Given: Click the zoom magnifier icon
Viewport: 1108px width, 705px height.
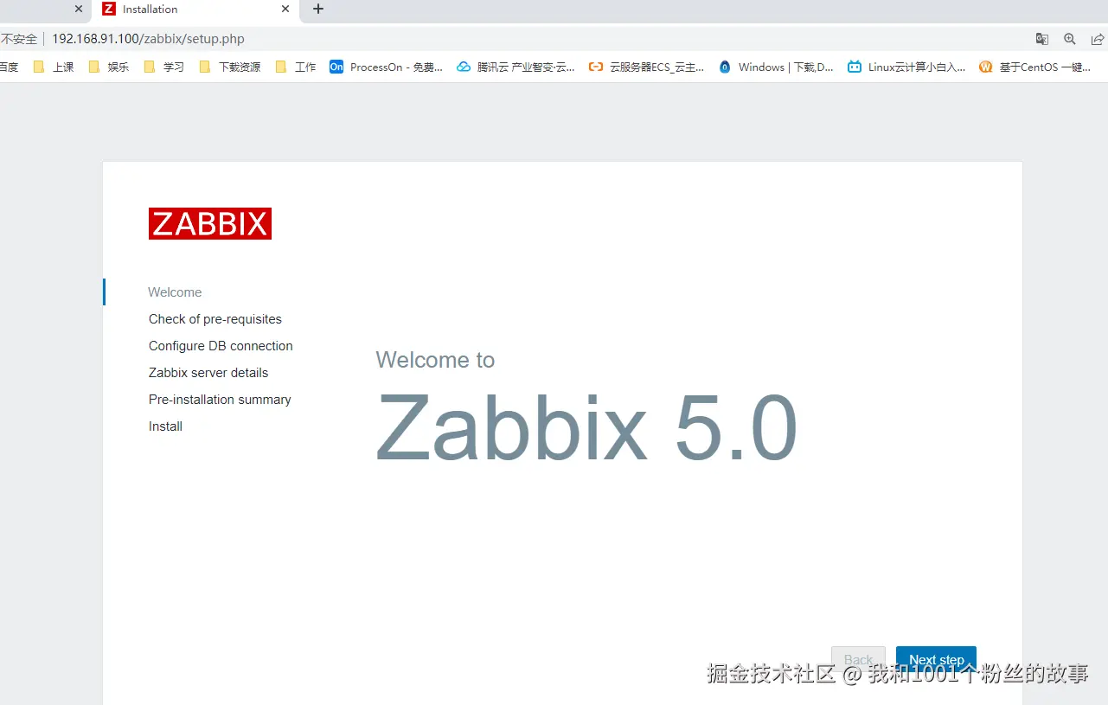Looking at the screenshot, I should pyautogui.click(x=1070, y=39).
